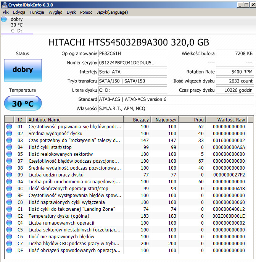Click the disk status orb beside 'dobry' at top
Viewport: 256px width, 262px height.
tap(4, 19)
